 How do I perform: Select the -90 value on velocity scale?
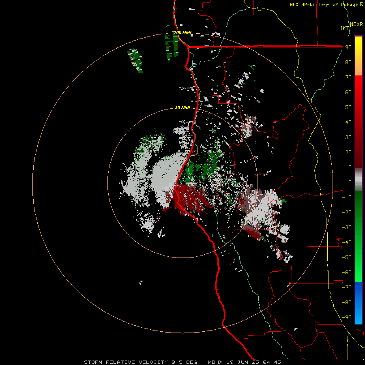[347, 318]
